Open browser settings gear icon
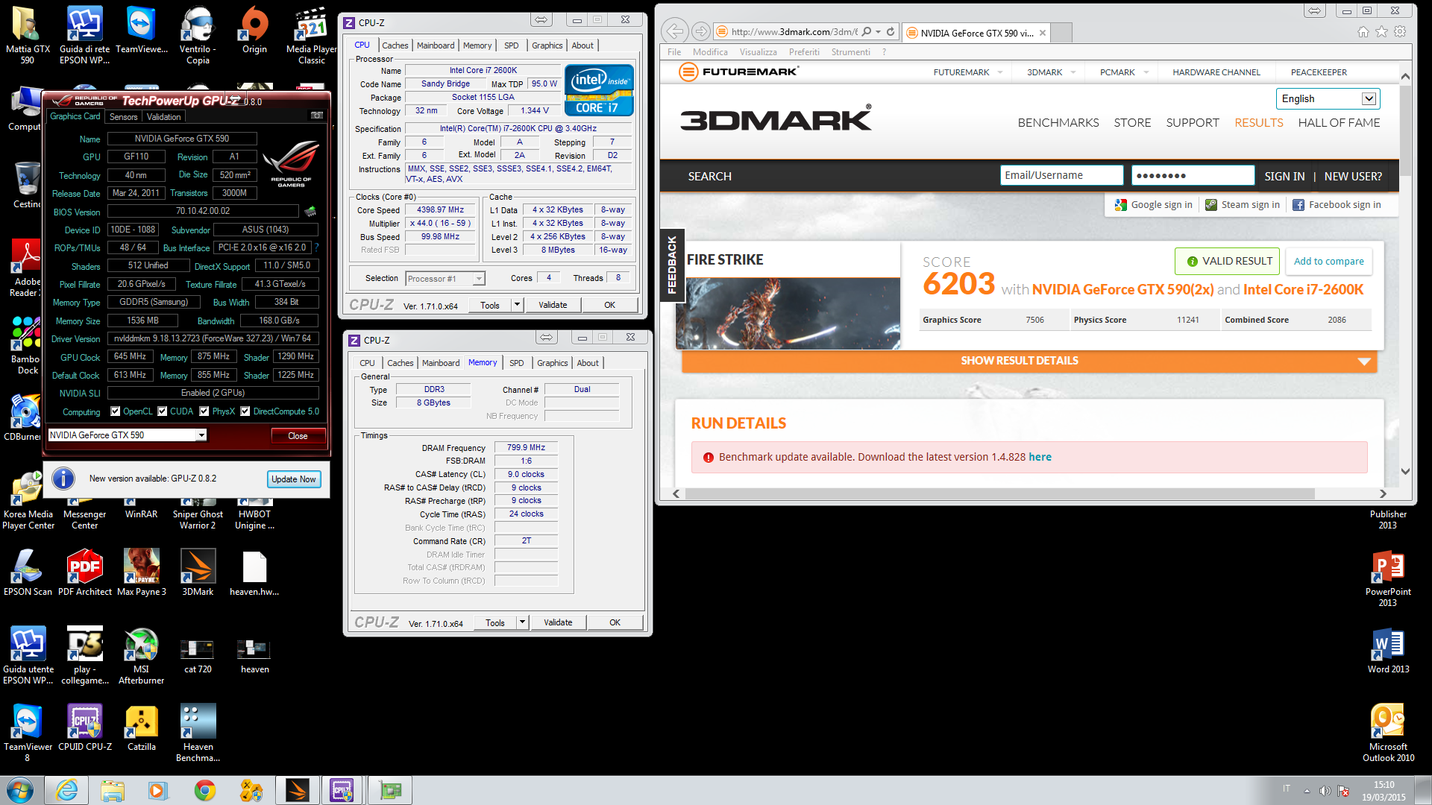1432x805 pixels. point(1400,31)
